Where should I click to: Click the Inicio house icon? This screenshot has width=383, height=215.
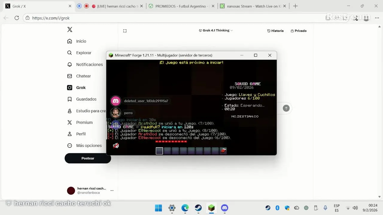[x=70, y=41]
